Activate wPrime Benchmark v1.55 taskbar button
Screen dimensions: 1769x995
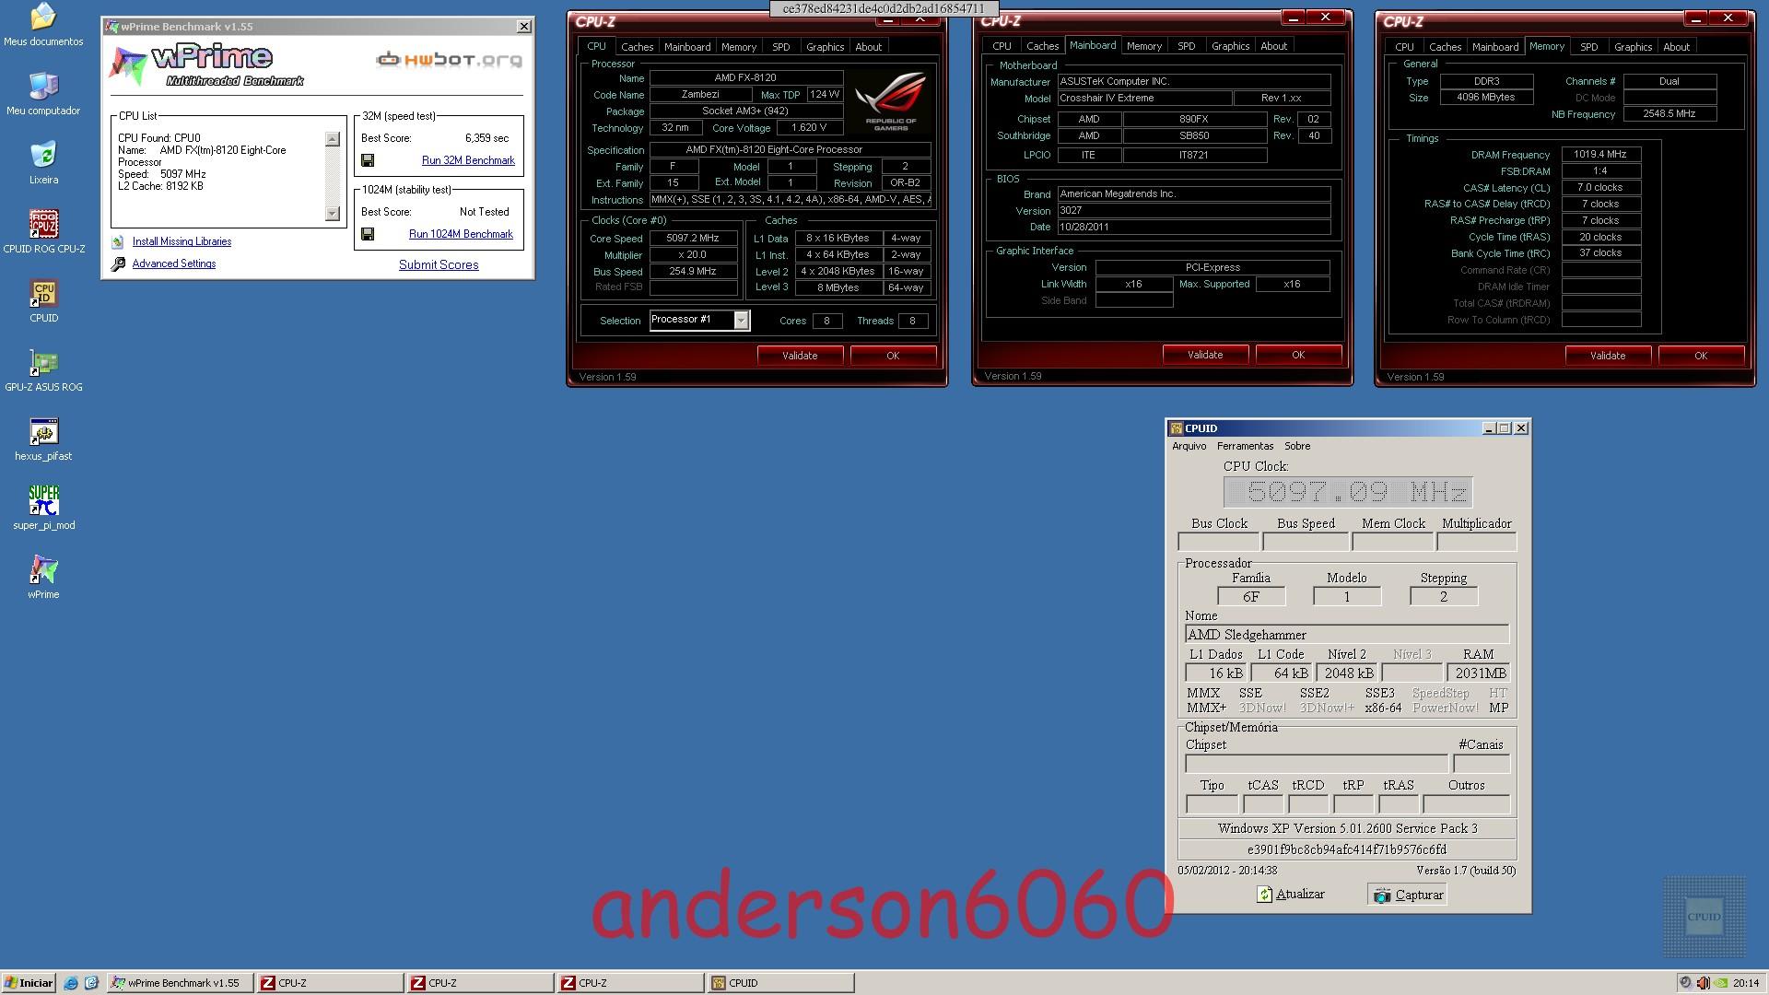(180, 983)
